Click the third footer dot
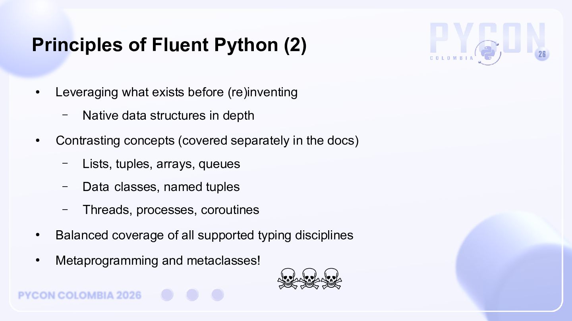 pos(217,295)
